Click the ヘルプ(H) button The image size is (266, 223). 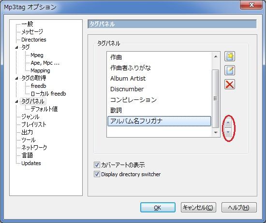[x=239, y=208]
